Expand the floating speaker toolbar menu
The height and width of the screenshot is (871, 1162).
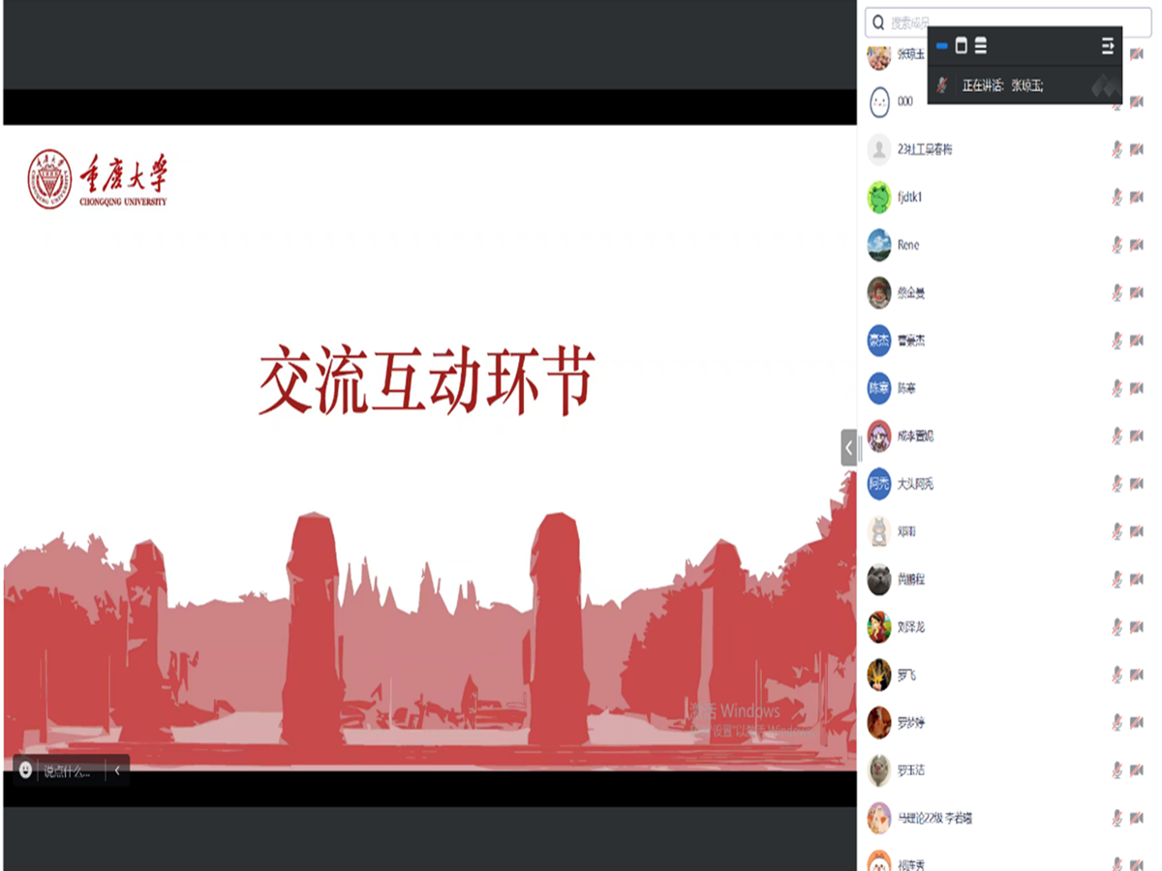click(1108, 45)
